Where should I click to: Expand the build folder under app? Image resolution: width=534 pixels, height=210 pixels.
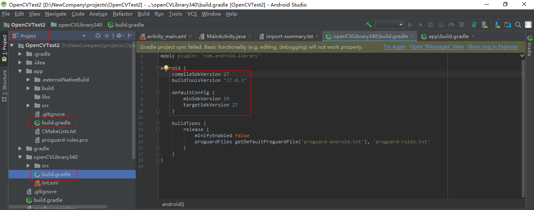tap(28, 88)
